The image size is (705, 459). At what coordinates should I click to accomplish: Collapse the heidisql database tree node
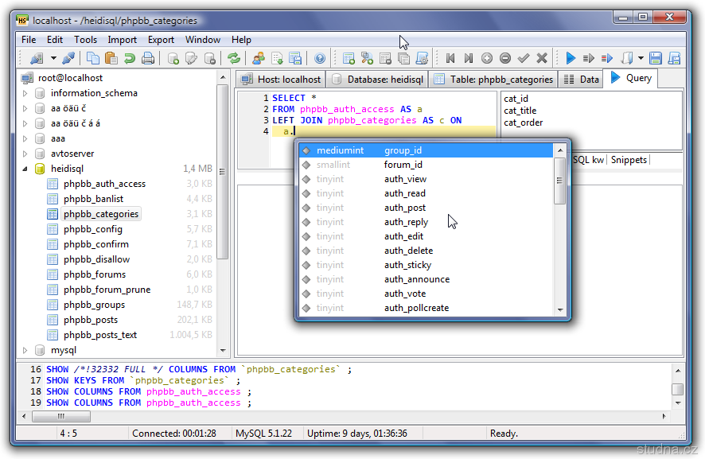tap(25, 169)
